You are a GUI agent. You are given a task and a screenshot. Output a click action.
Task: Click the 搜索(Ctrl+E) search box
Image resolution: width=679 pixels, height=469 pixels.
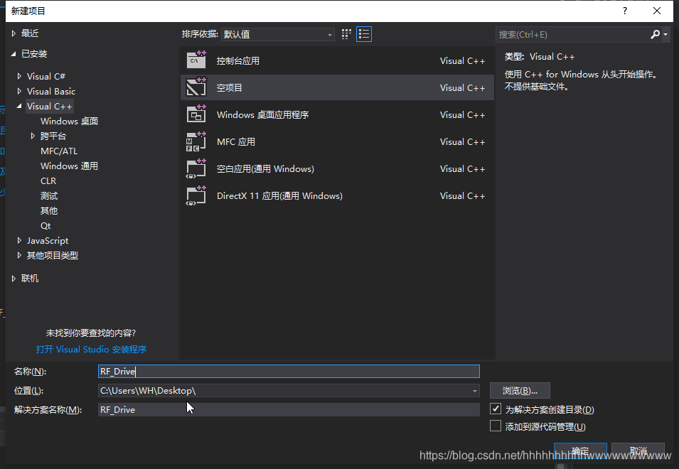[x=572, y=35]
